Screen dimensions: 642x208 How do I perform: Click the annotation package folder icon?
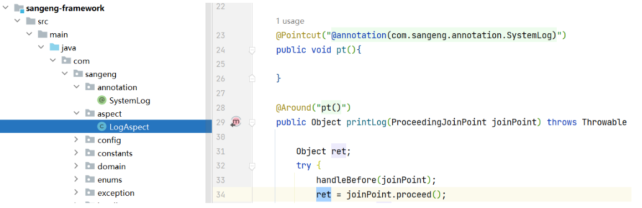pos(90,87)
